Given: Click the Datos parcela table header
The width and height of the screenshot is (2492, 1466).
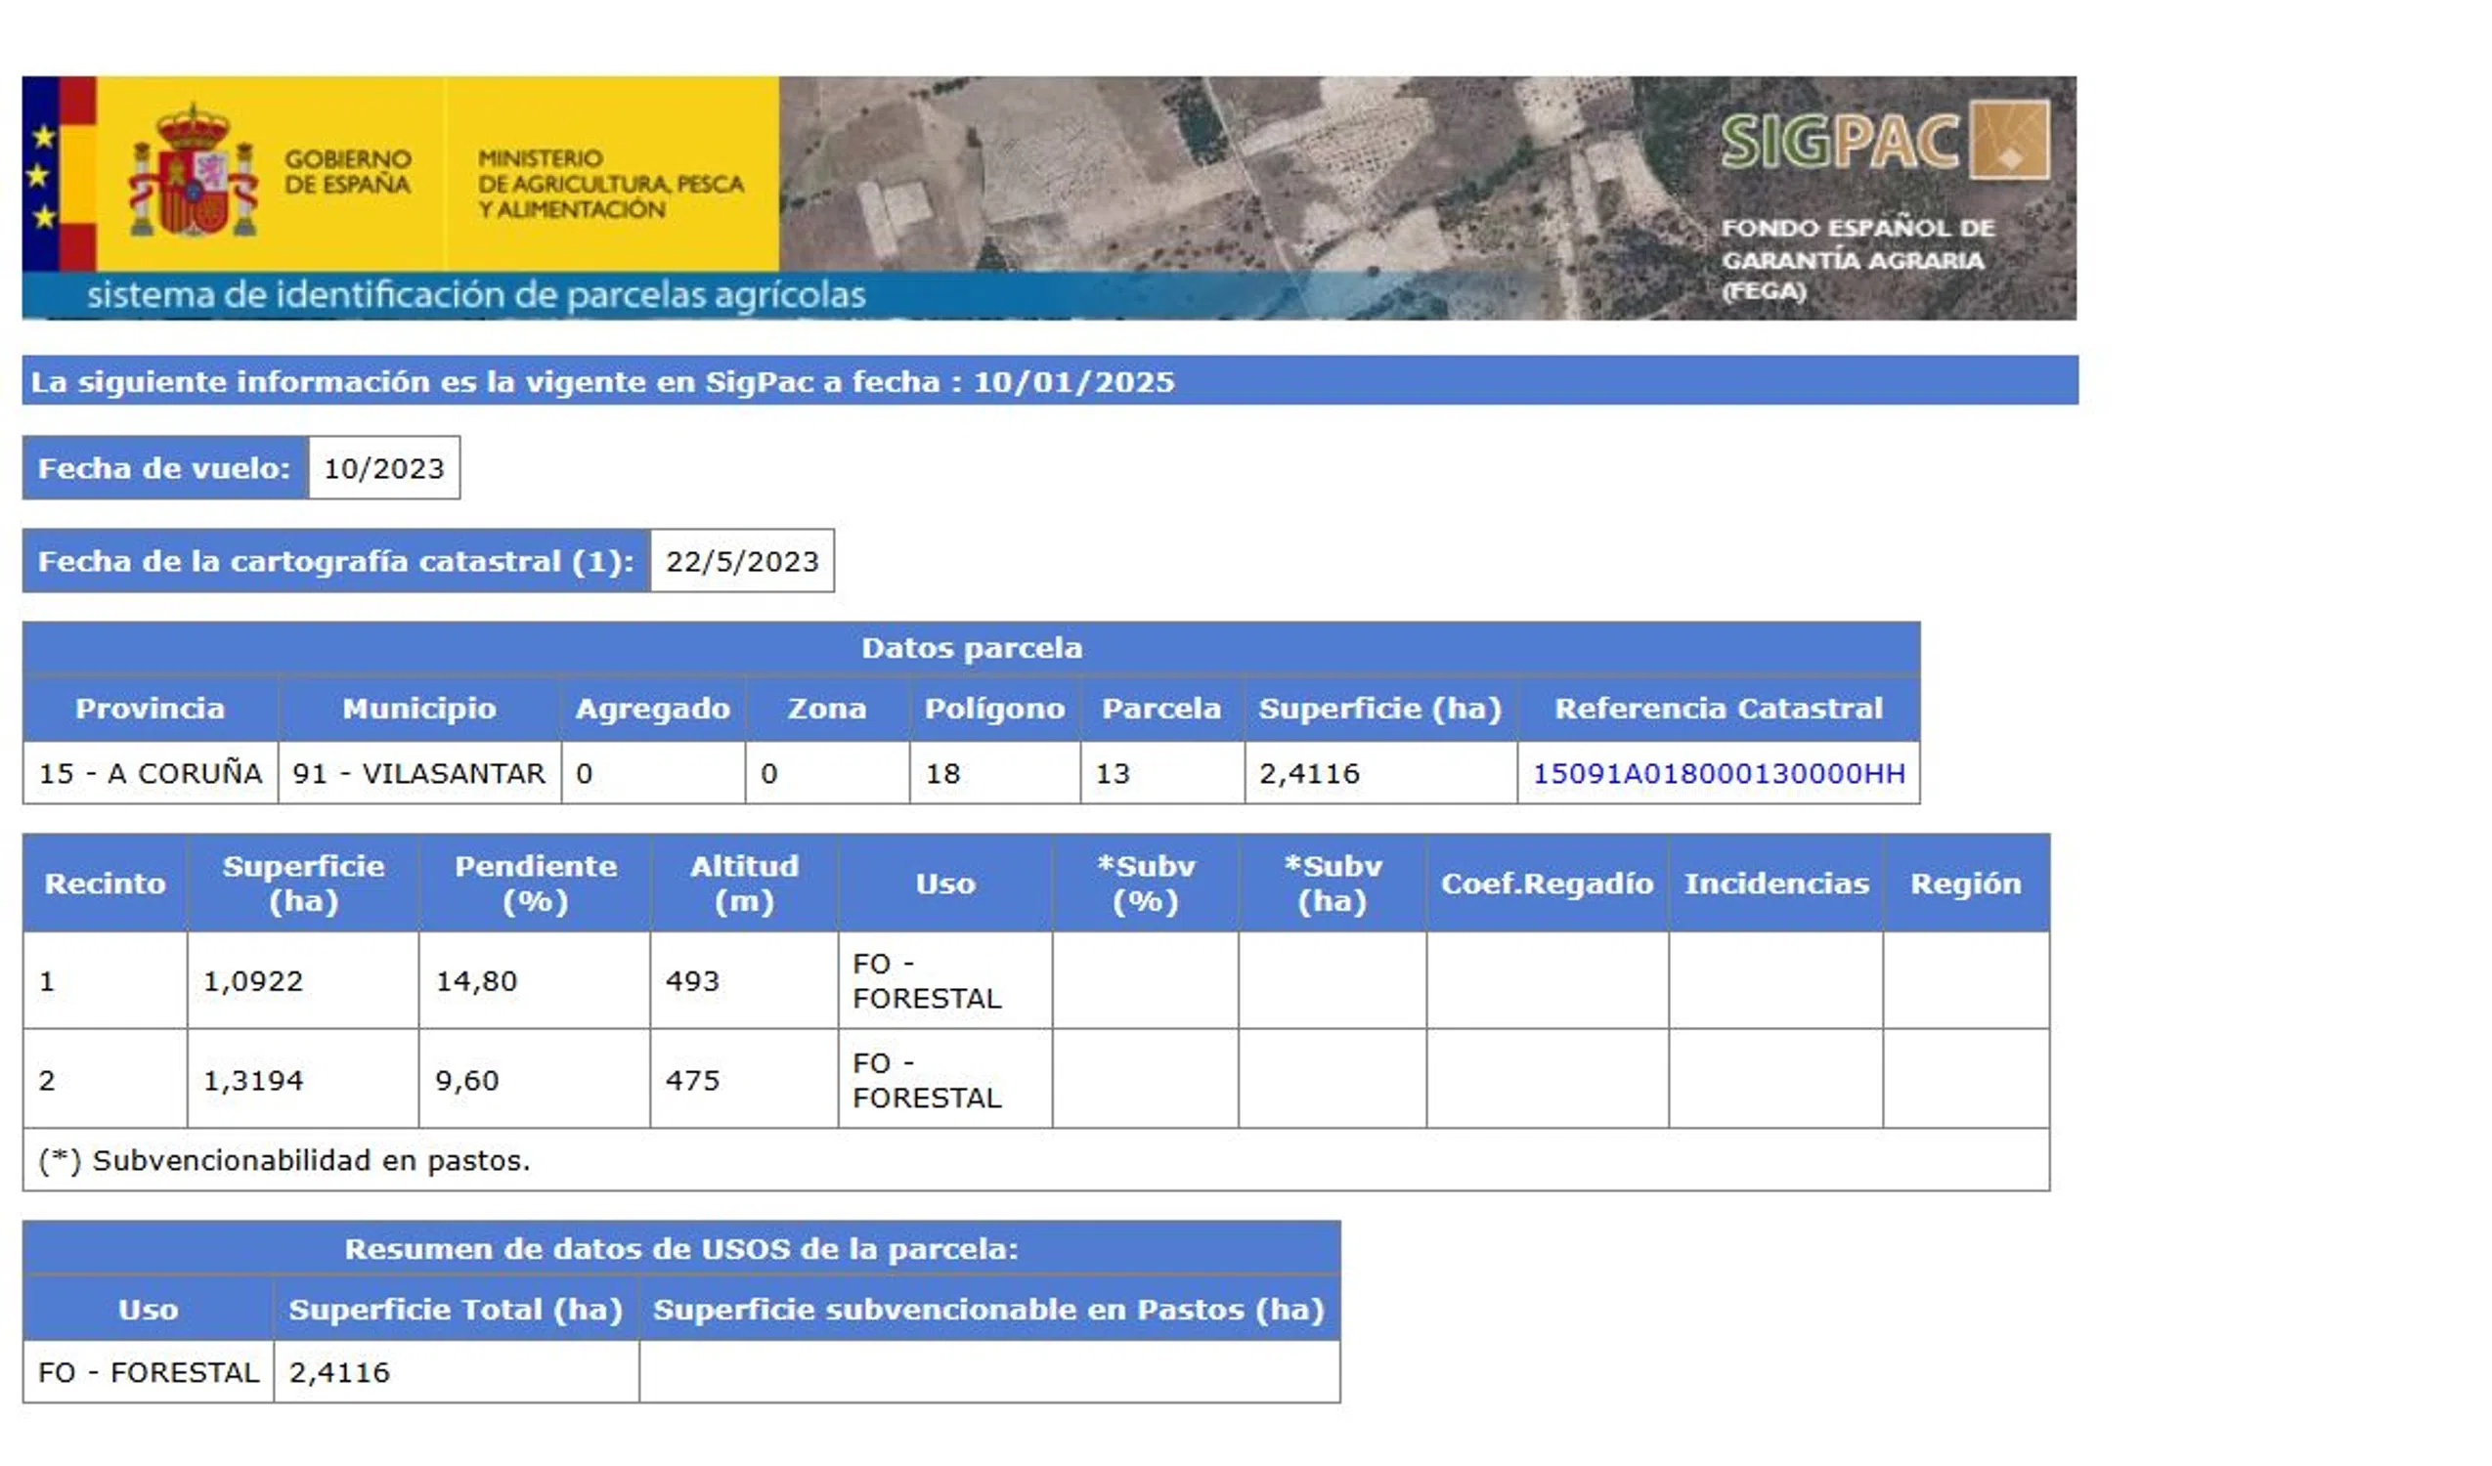Looking at the screenshot, I should click(970, 649).
